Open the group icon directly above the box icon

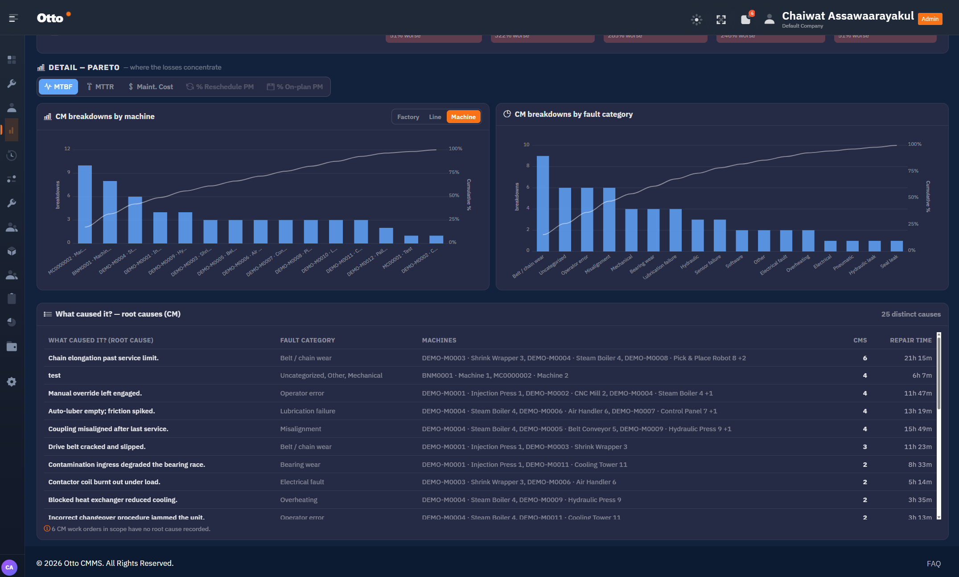[x=12, y=227]
